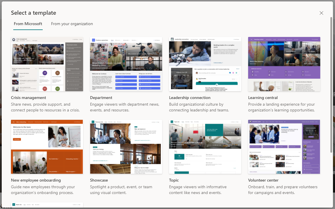The height and width of the screenshot is (209, 335).
Task: Click the Topic template title
Action: coord(174,180)
